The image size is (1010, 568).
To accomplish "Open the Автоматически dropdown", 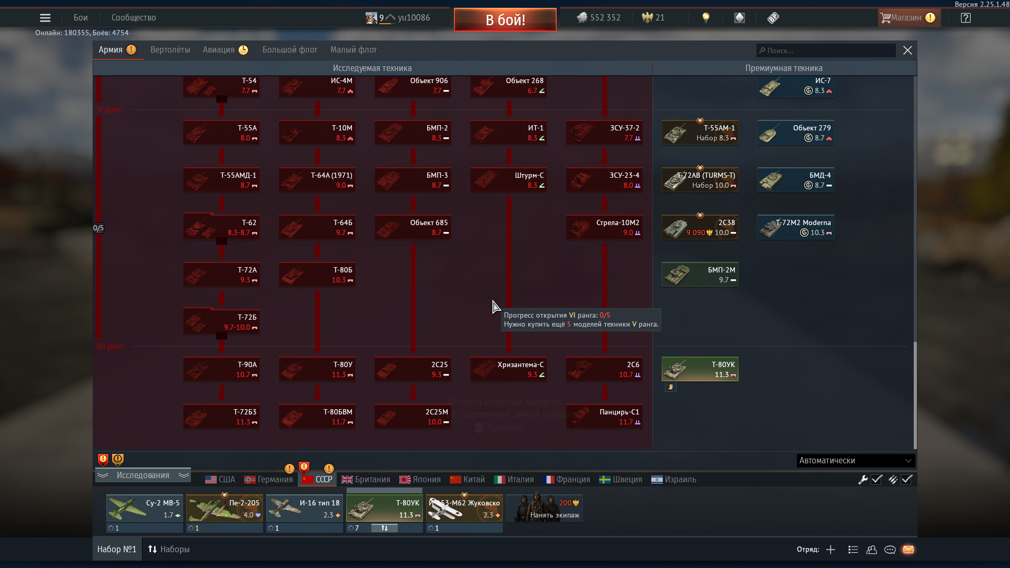I will coord(855,461).
